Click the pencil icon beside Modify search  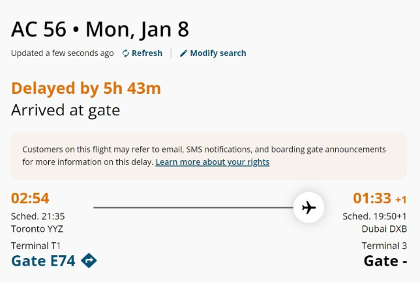click(x=183, y=53)
